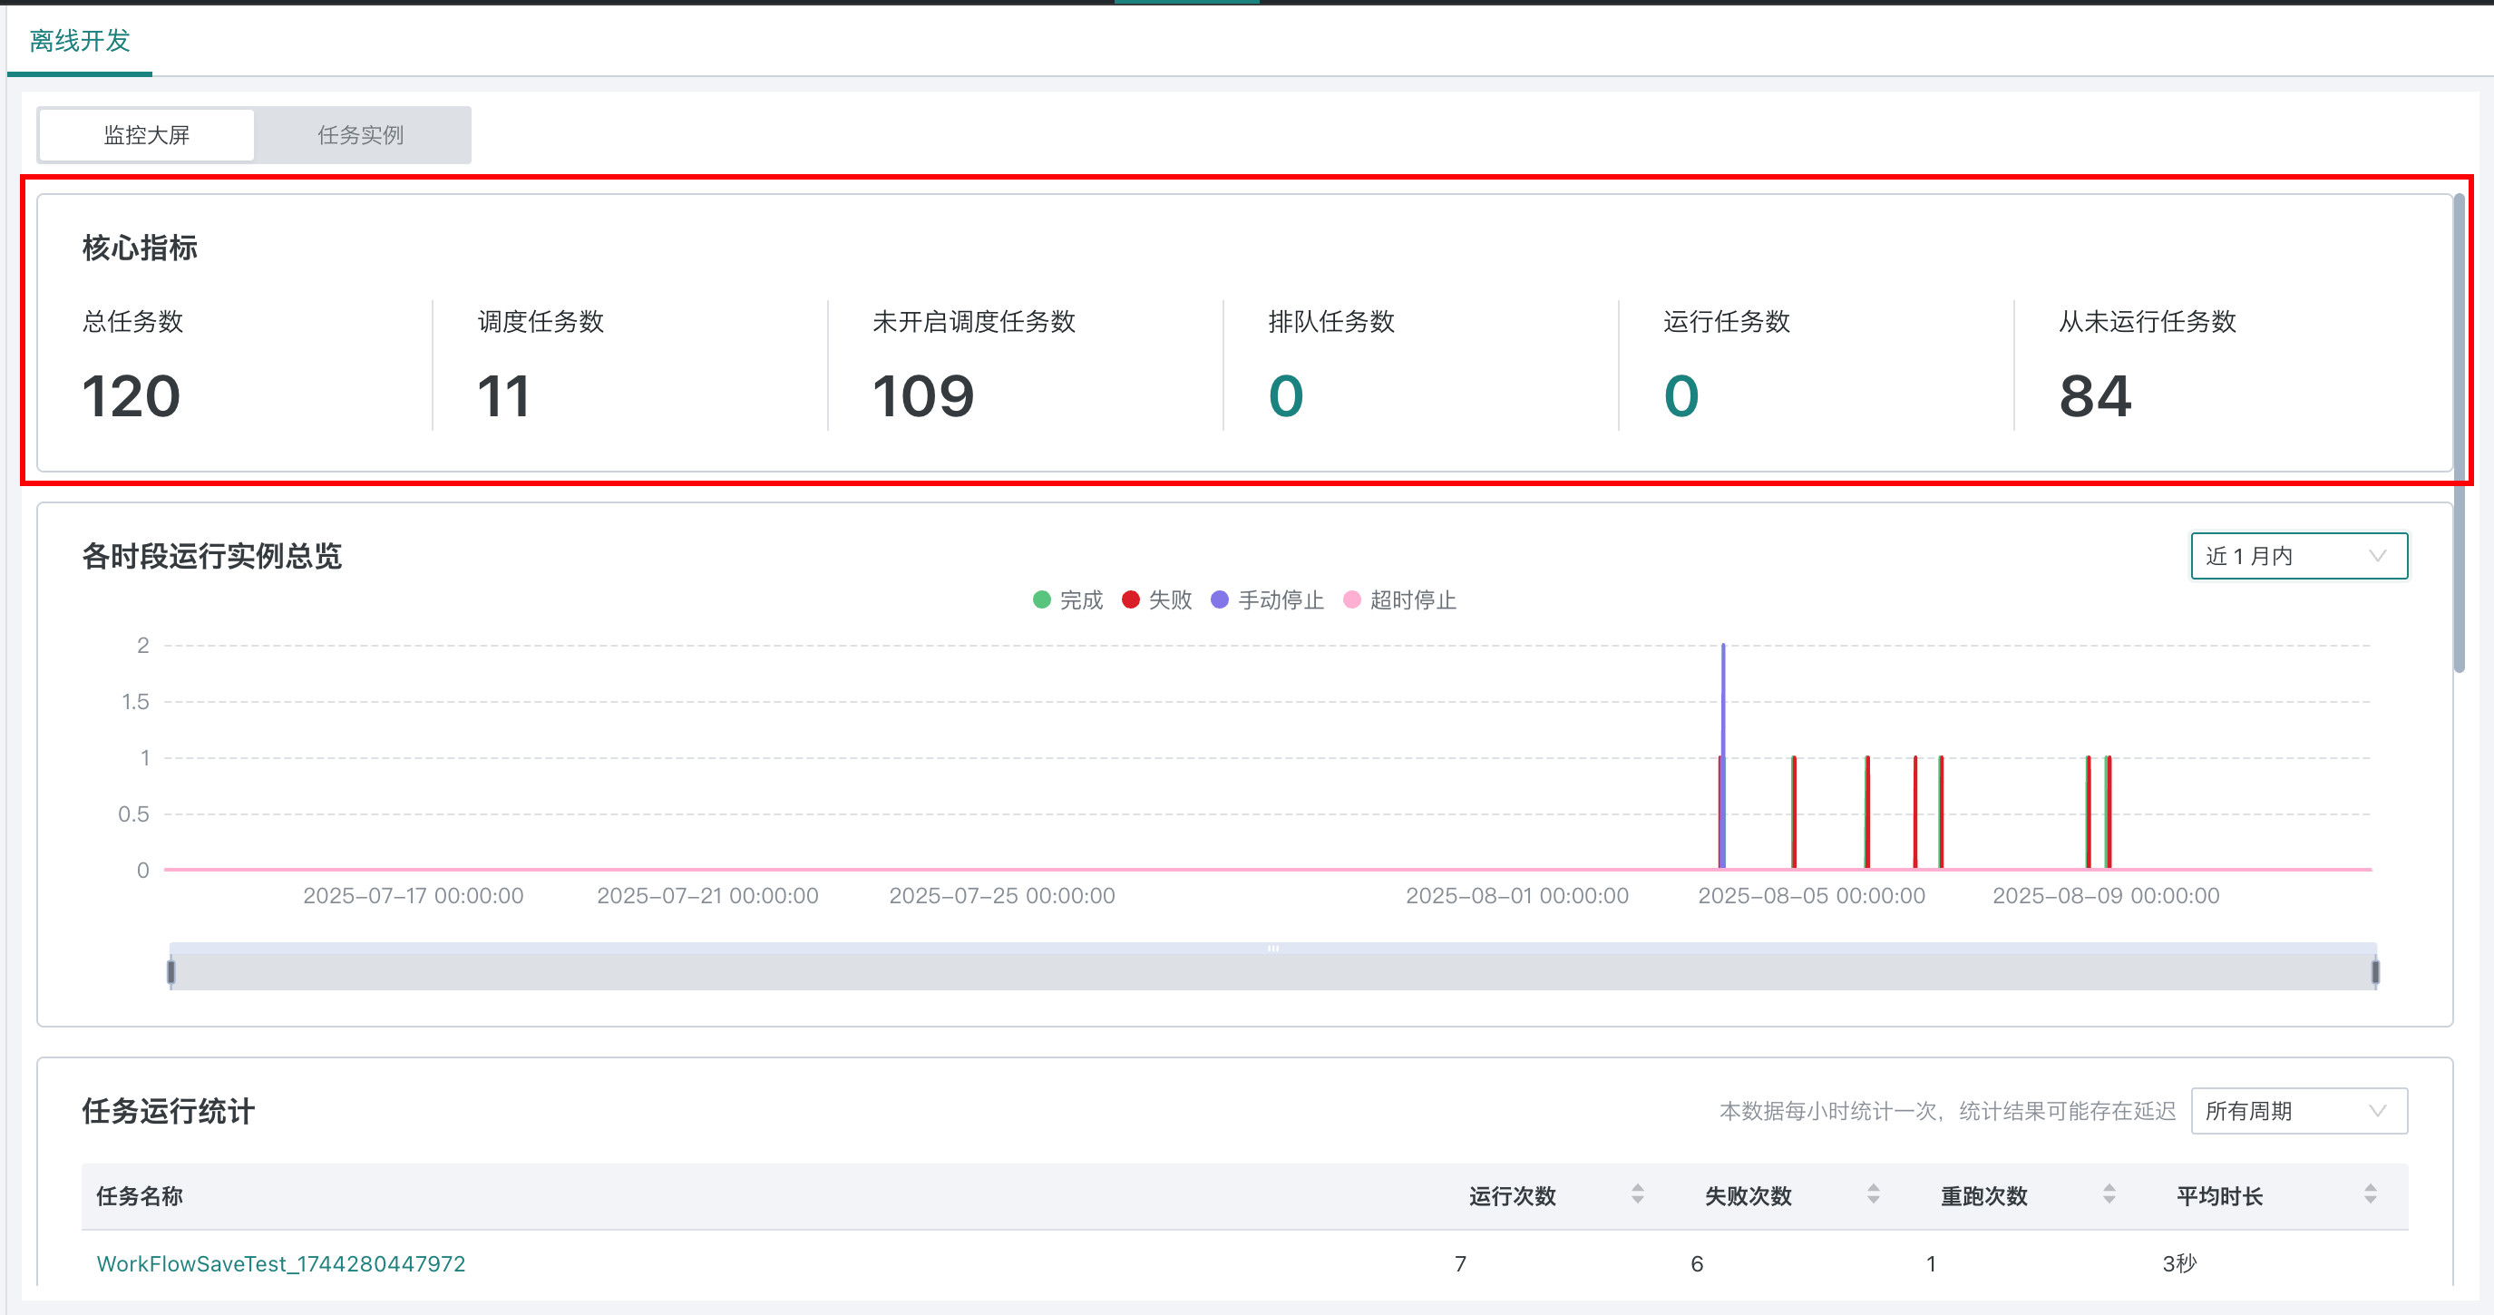
Task: Click the 任务运行统计 heading
Action: point(169,1111)
